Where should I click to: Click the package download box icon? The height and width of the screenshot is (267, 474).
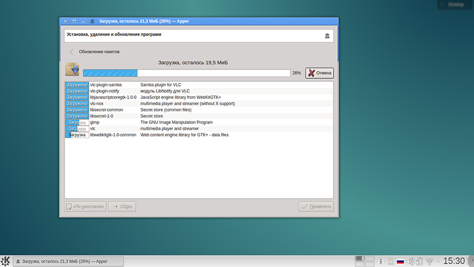[x=72, y=69]
